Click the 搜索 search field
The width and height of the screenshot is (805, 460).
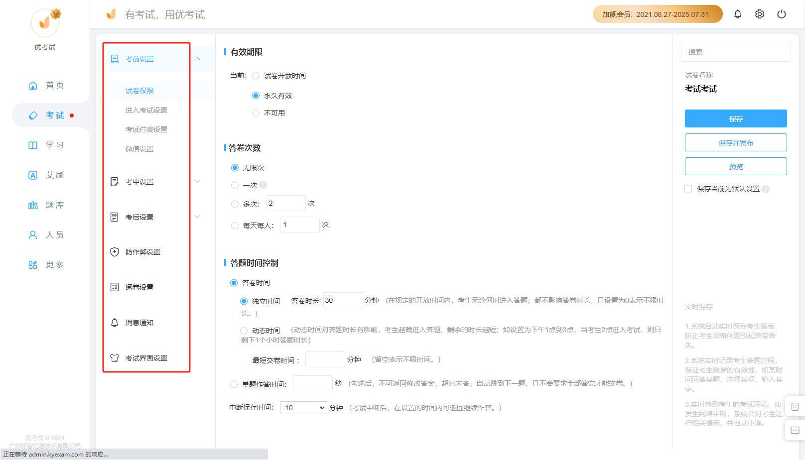[736, 52]
